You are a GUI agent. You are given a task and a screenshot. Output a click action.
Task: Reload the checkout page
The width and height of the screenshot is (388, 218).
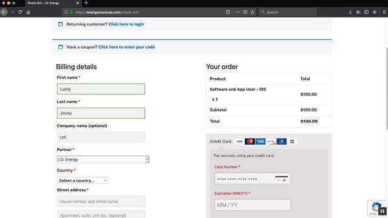tap(20, 12)
